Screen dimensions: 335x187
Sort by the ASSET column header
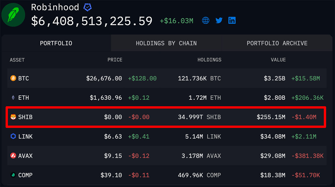[17, 60]
